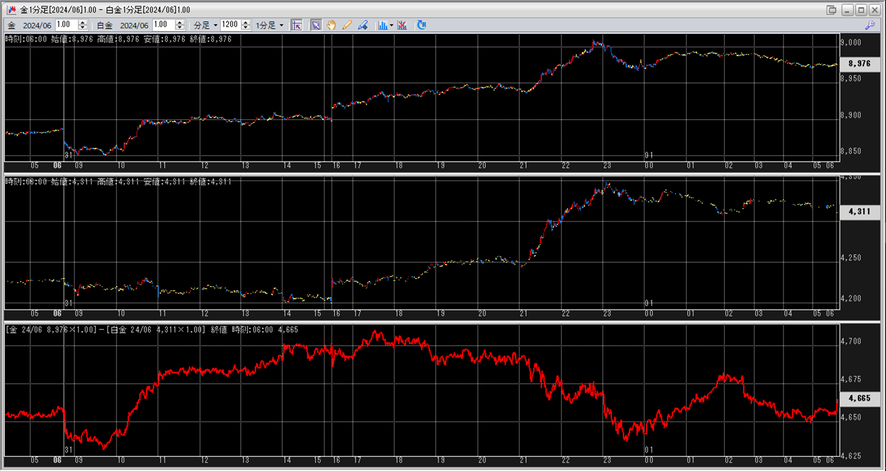Click the edit drawing pen tool
The width and height of the screenshot is (886, 471).
pos(363,25)
